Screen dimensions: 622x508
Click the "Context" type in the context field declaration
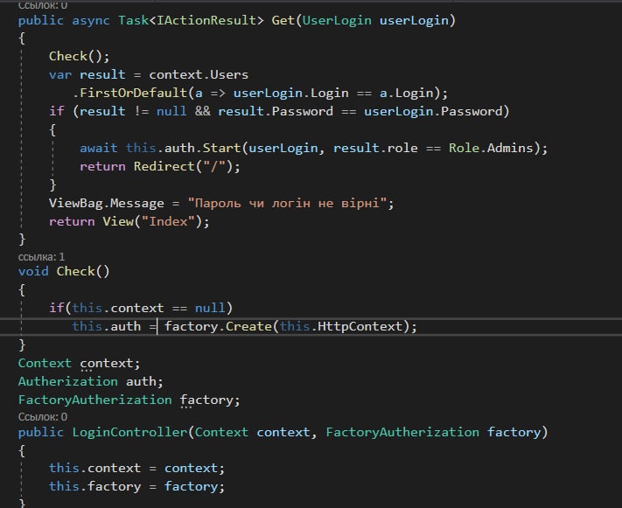tap(45, 363)
